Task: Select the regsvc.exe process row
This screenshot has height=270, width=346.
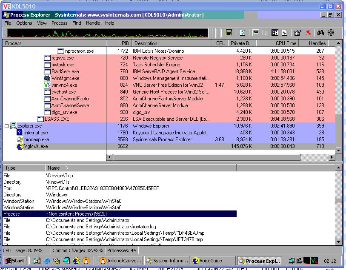Action: pyautogui.click(x=169, y=58)
